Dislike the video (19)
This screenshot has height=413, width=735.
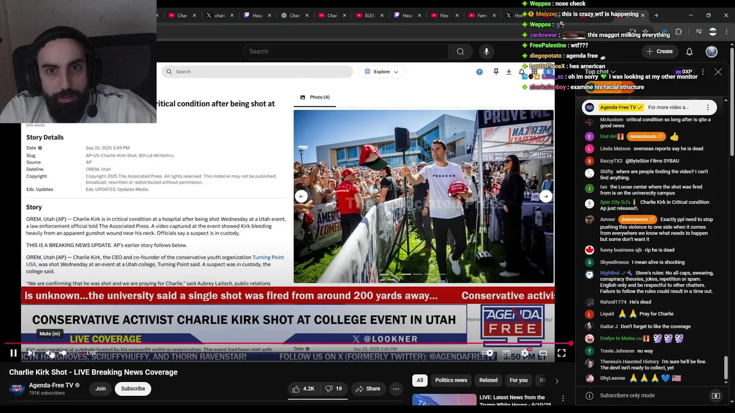334,388
